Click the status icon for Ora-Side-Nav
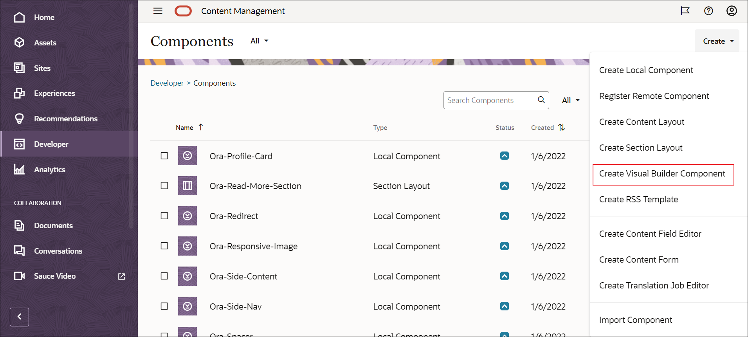This screenshot has height=337, width=748. point(505,306)
